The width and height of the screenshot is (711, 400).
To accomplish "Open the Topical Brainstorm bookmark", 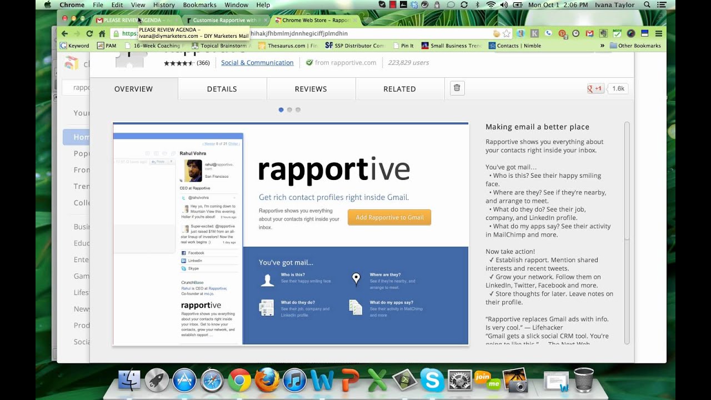I will (x=221, y=46).
